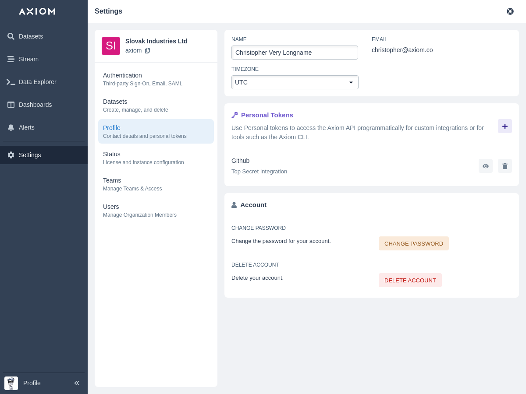This screenshot has height=394, width=526.
Task: Click the Delete Account button
Action: (x=410, y=280)
